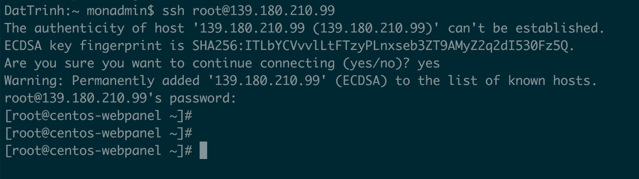Click the 'DatTrinh:~ monadmin$' local prompt
This screenshot has width=639, height=179.
tap(80, 10)
